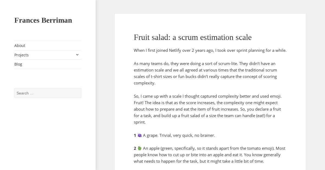
Task: Click bold number 1 before grape
Action: click(x=135, y=135)
